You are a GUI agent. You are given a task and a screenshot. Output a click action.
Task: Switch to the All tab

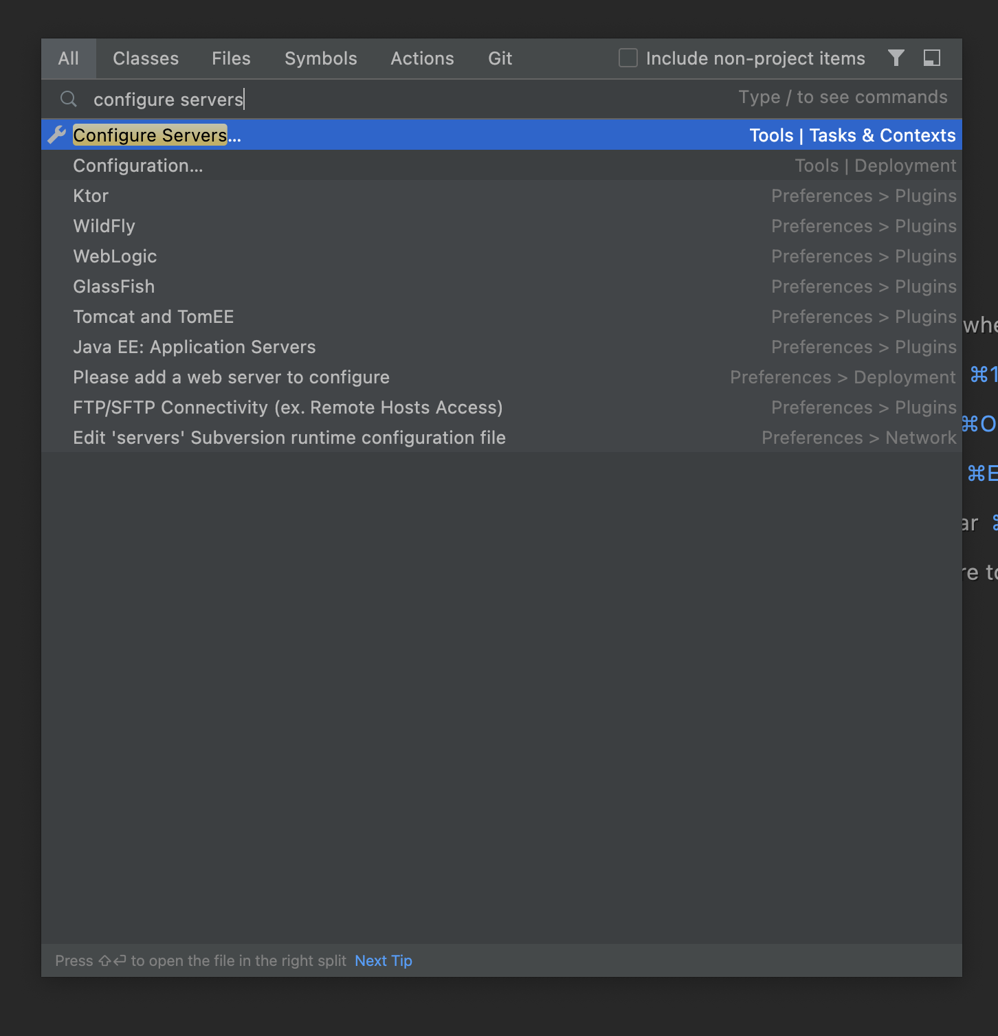coord(69,58)
